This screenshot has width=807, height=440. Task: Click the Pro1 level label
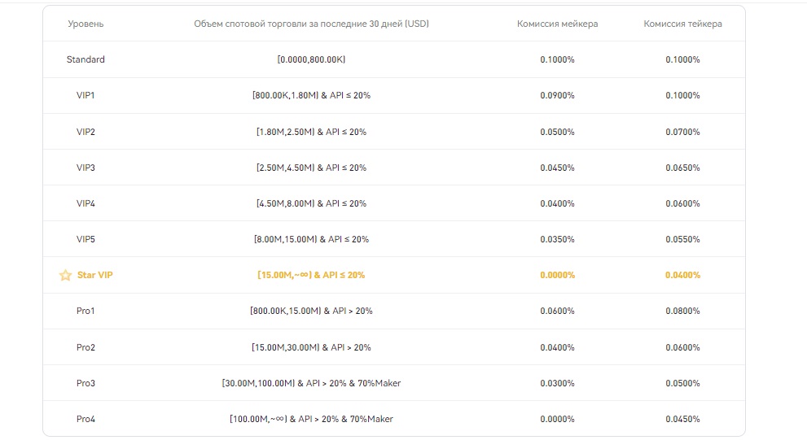tap(86, 311)
